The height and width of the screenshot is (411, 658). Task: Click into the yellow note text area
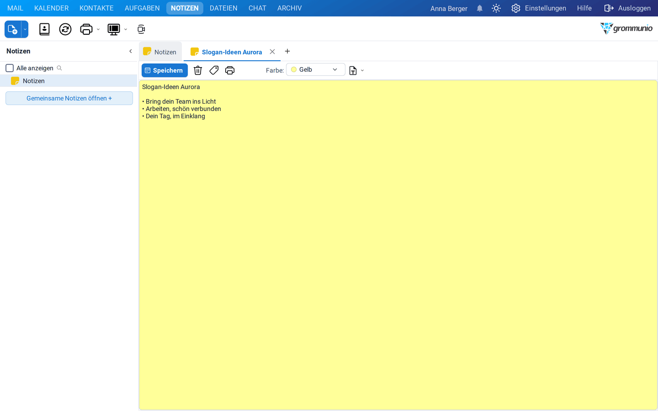tap(398, 245)
